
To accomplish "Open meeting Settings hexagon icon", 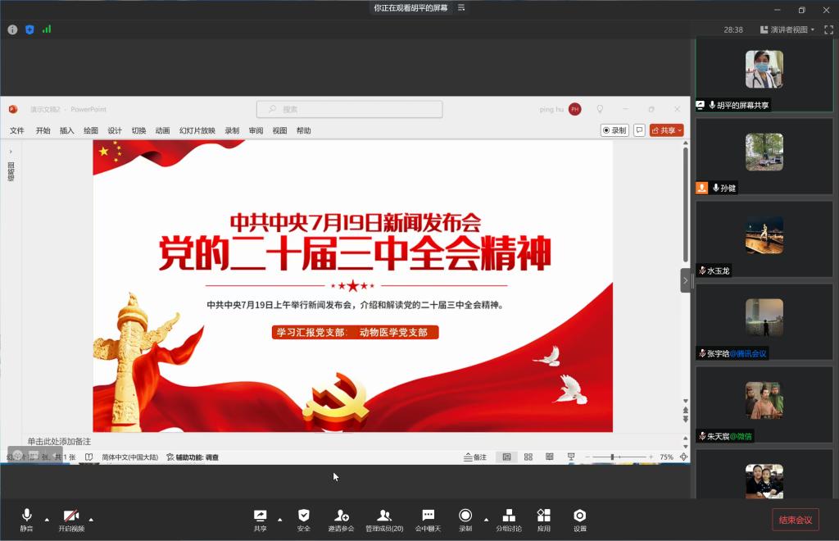I will coord(579,516).
